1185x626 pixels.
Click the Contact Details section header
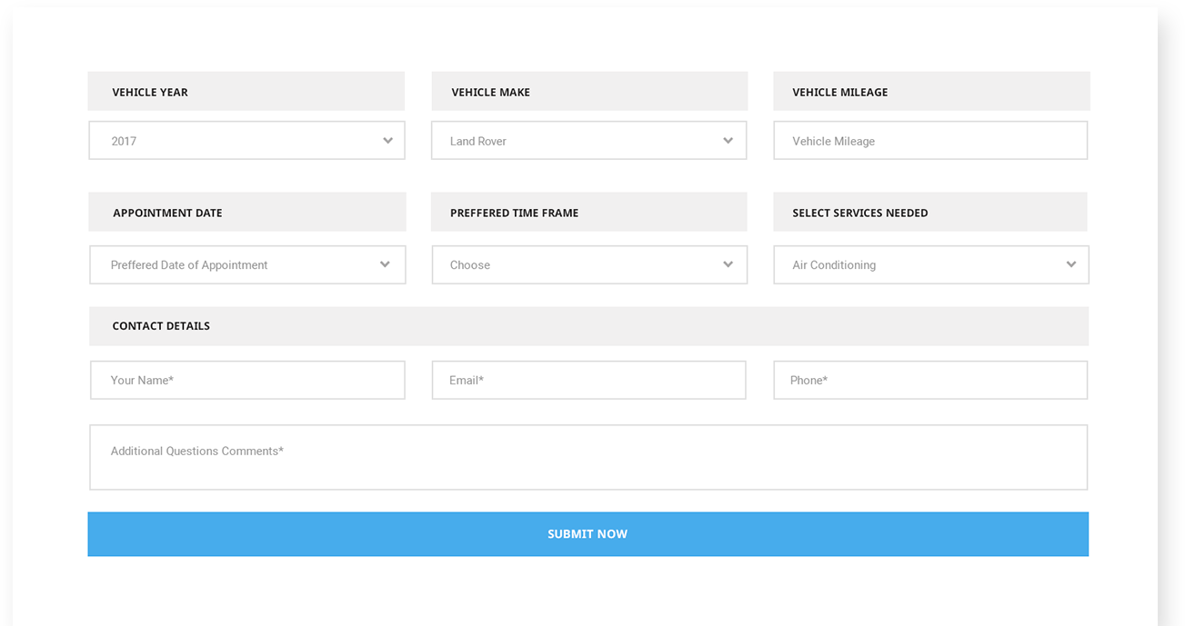pyautogui.click(x=161, y=326)
